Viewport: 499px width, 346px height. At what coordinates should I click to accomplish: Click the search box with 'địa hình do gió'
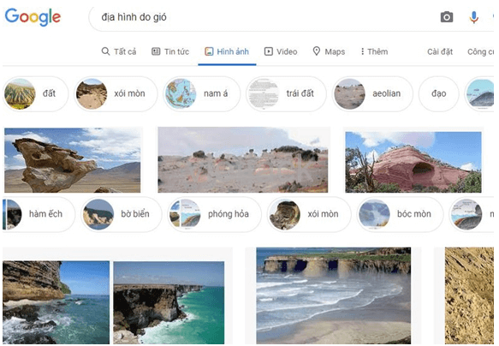click(261, 17)
